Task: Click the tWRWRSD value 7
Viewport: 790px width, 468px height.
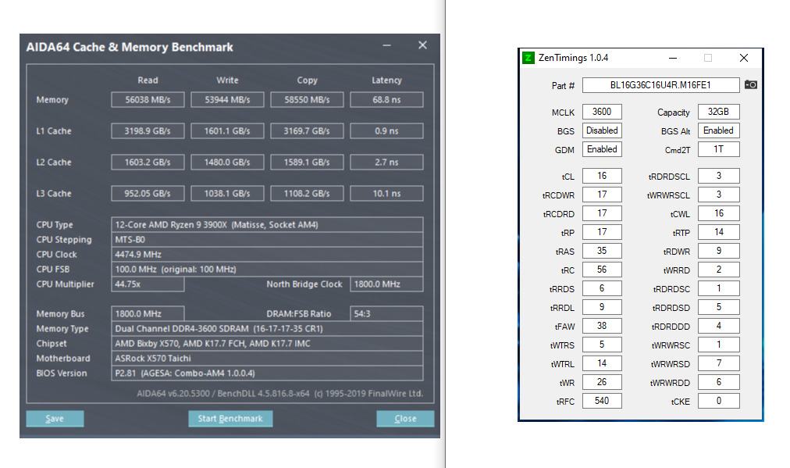Action: (x=718, y=363)
